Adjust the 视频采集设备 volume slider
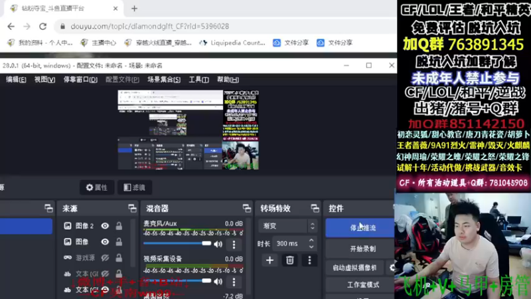The height and width of the screenshot is (299, 531). (x=177, y=280)
